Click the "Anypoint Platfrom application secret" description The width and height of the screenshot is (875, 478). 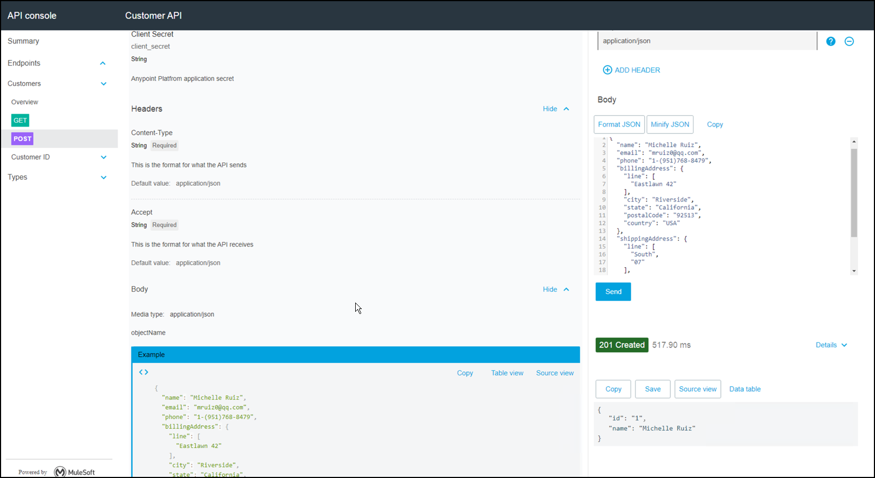(x=182, y=79)
